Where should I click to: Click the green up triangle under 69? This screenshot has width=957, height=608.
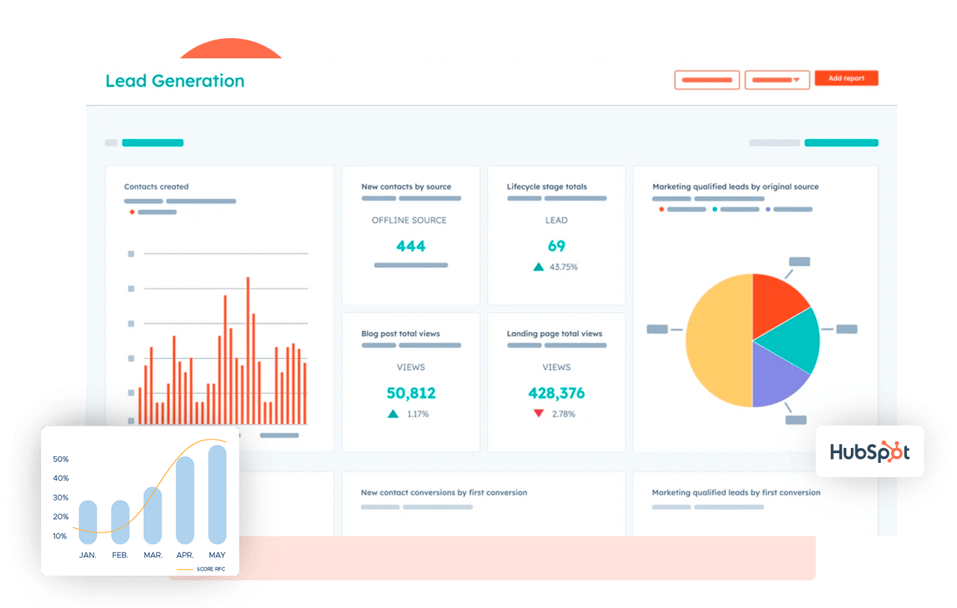pos(538,266)
